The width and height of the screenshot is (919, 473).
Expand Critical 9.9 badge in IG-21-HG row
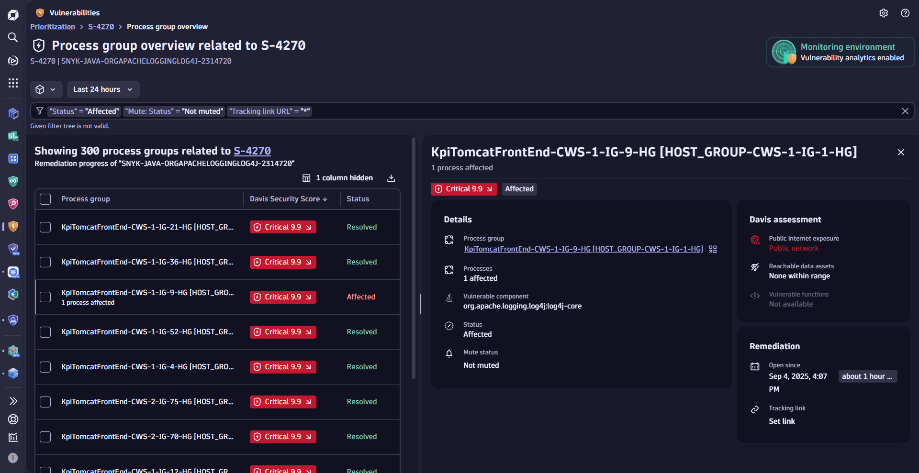tap(283, 227)
